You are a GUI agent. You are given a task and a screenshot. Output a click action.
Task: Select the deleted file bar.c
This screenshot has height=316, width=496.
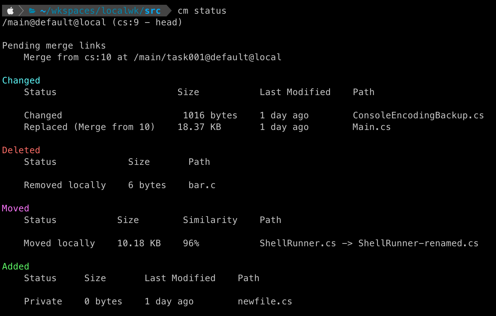pyautogui.click(x=202, y=185)
